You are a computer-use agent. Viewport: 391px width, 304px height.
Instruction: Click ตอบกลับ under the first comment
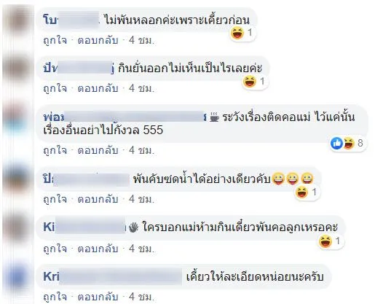click(98, 40)
